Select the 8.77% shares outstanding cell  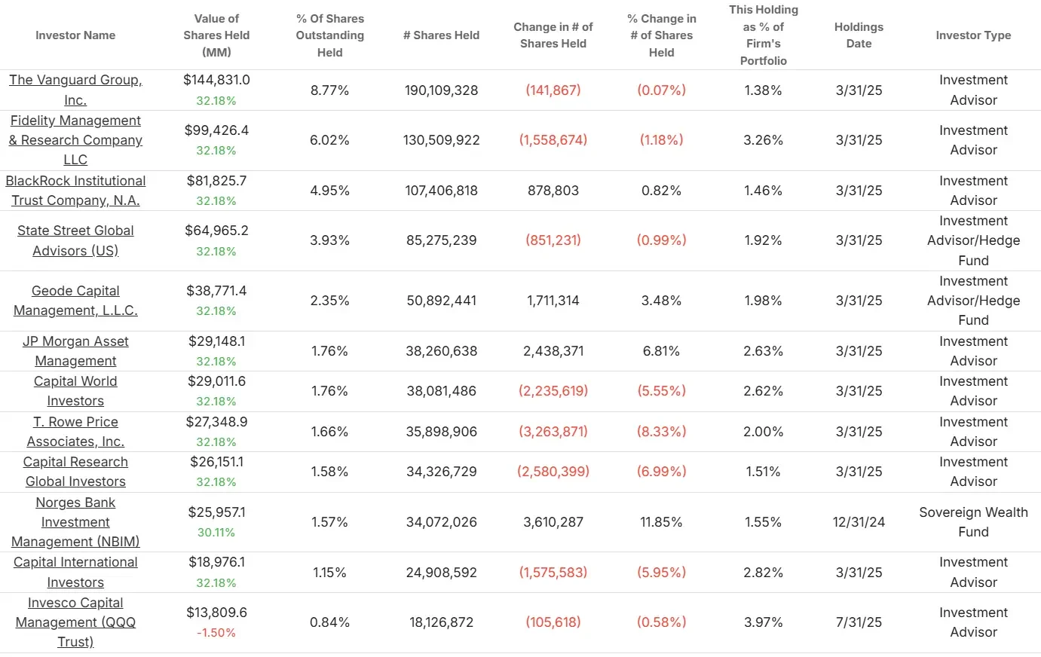pyautogui.click(x=330, y=90)
